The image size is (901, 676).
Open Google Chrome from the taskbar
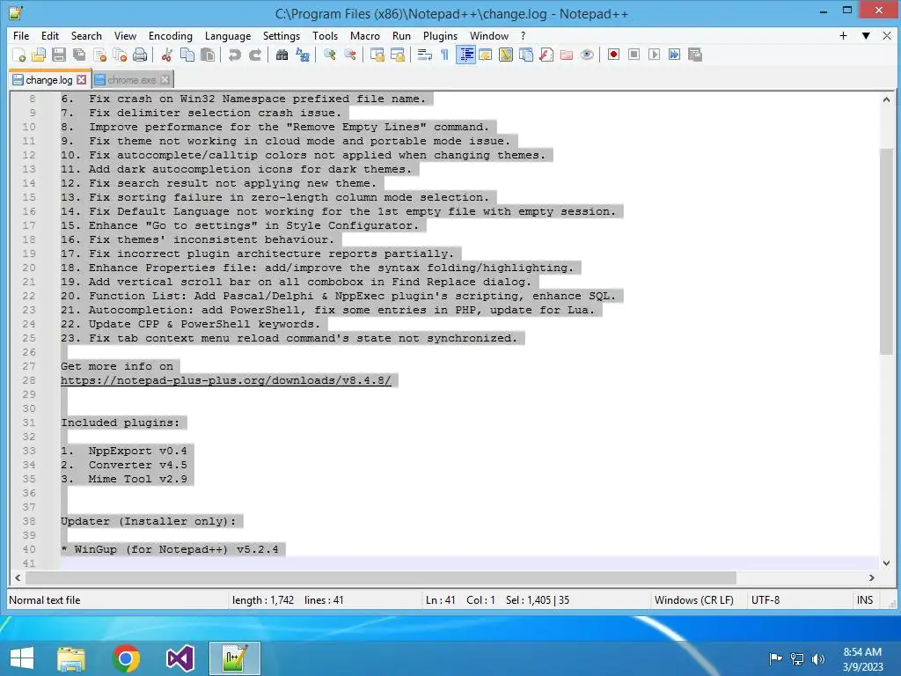[126, 658]
